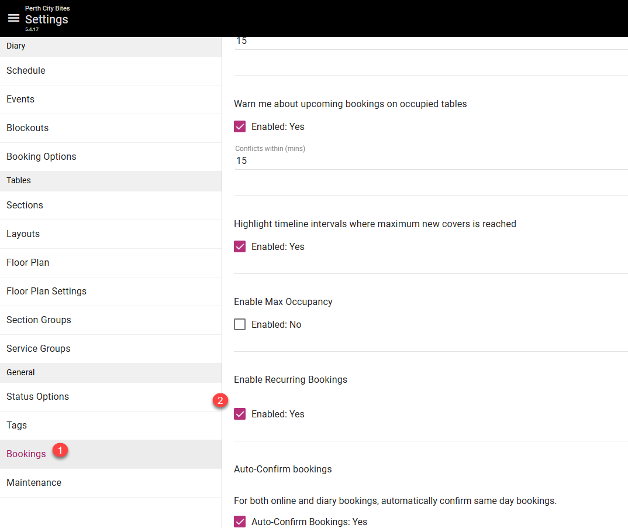
Task: Turn off Enable Recurring Bookings
Action: tap(240, 414)
